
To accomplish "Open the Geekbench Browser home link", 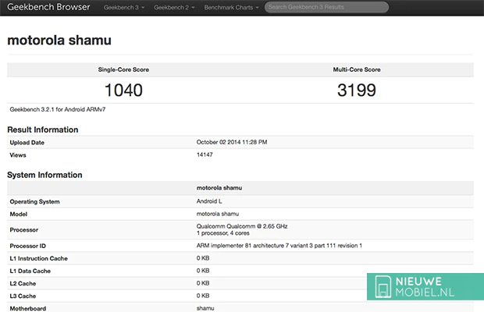I will (48, 7).
